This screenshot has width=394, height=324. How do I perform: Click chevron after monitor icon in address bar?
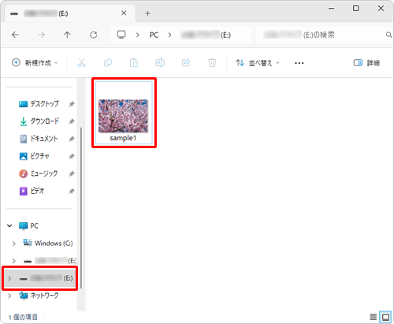coord(137,35)
